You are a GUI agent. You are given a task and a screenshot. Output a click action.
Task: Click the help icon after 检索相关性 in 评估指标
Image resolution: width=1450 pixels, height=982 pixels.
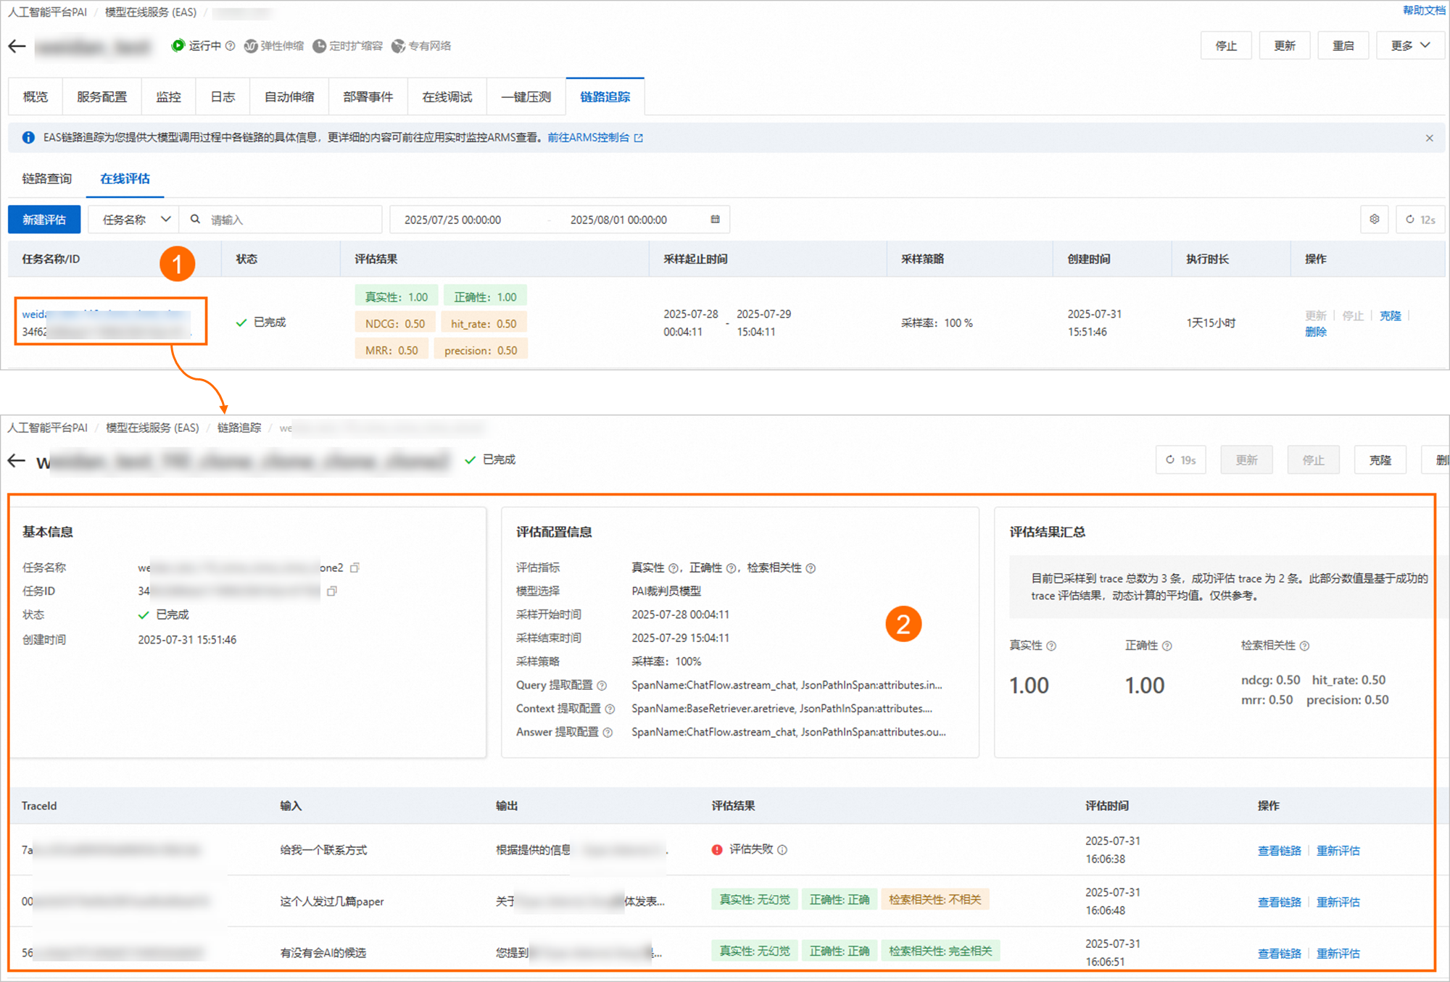[811, 568]
